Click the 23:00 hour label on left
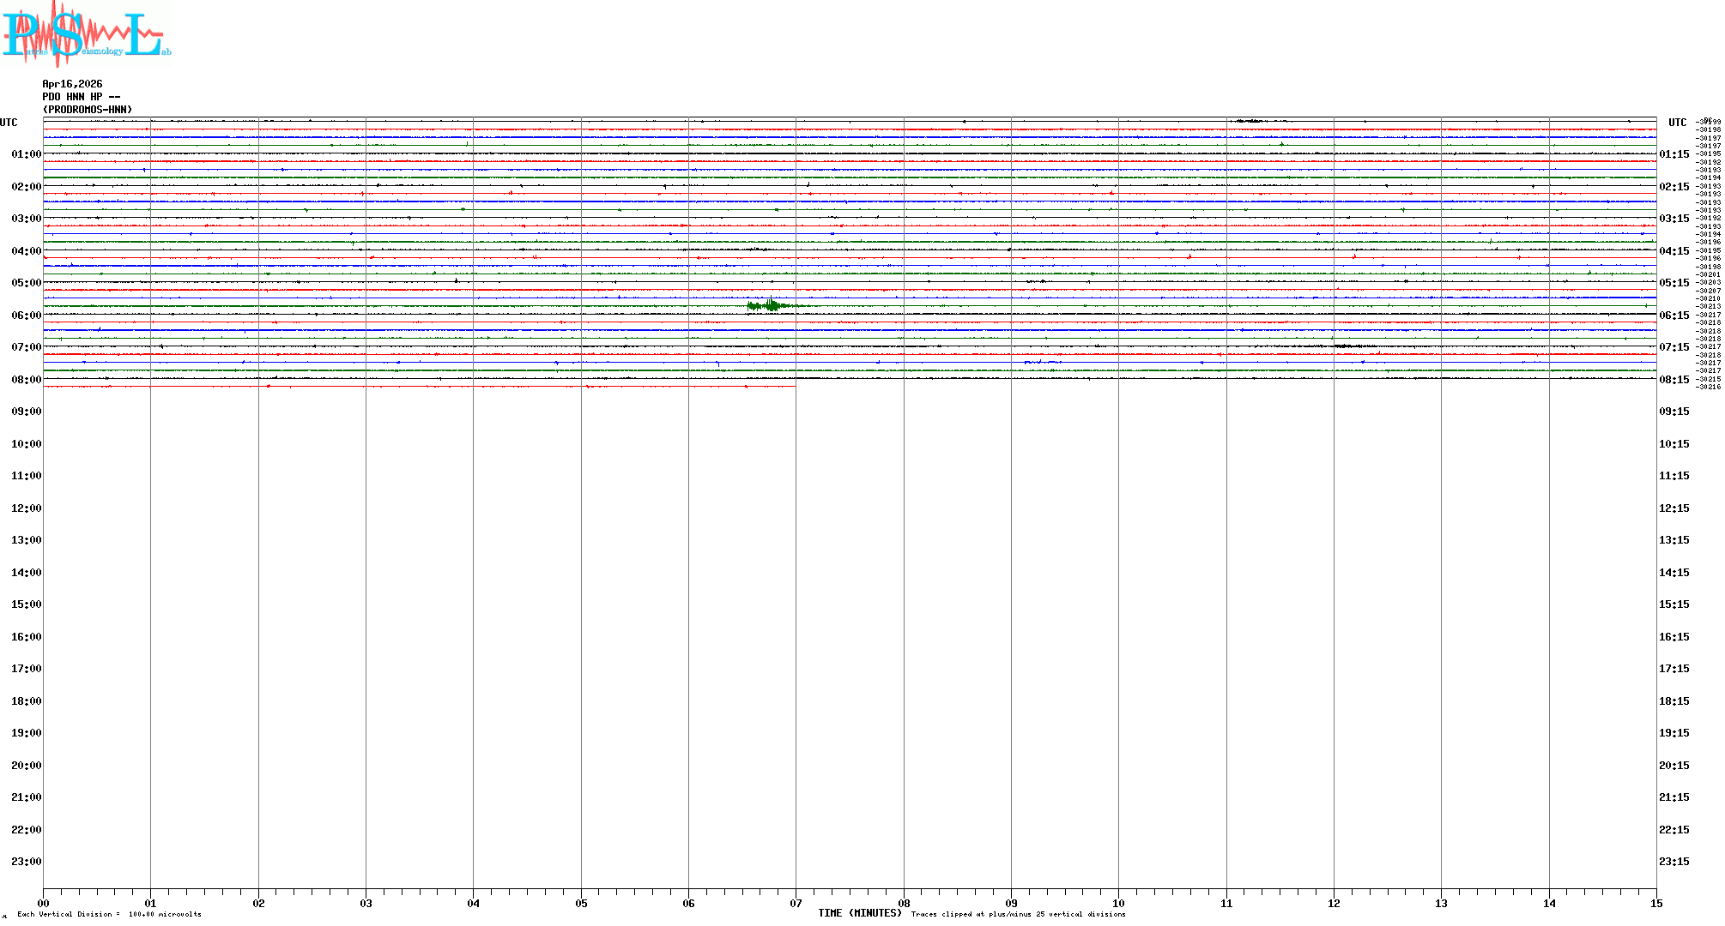Image resolution: width=1725 pixels, height=926 pixels. click(x=26, y=862)
